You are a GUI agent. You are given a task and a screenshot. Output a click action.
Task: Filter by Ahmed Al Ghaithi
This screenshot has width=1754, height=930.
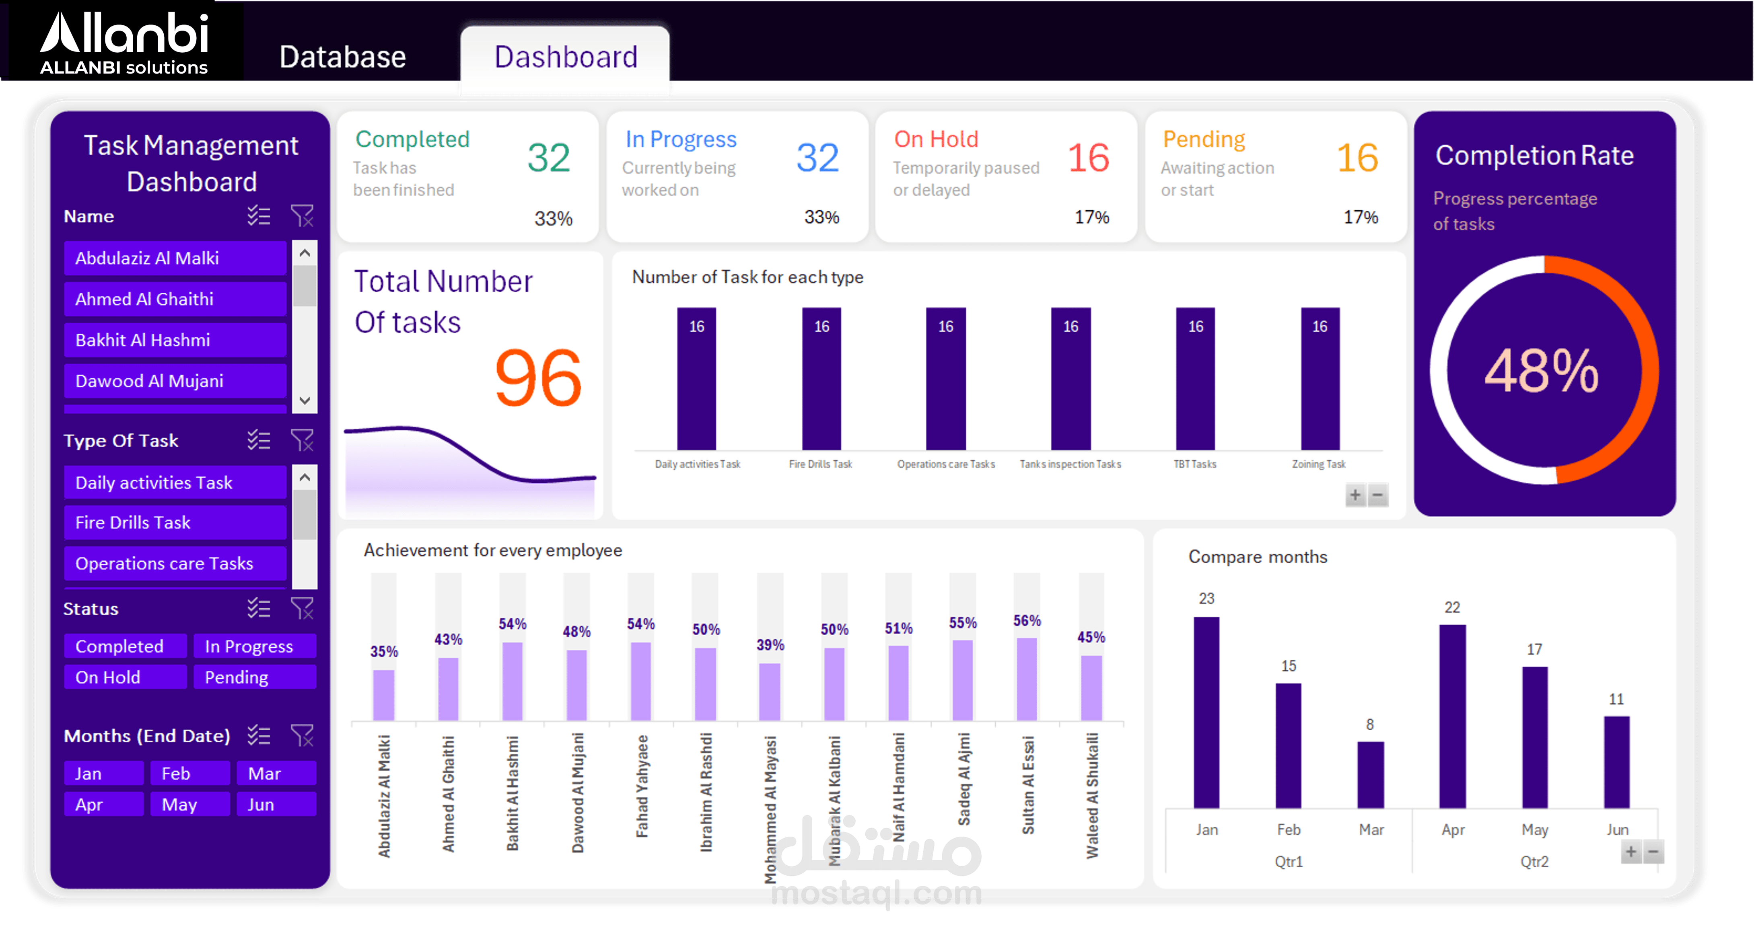176,299
